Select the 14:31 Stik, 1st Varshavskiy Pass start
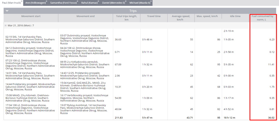Screen dimensions: 279x121 29,76
